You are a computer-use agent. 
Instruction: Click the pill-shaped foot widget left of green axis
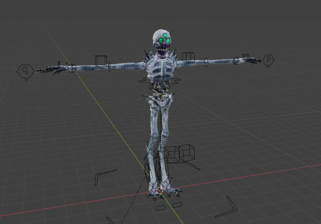coord(160,208)
